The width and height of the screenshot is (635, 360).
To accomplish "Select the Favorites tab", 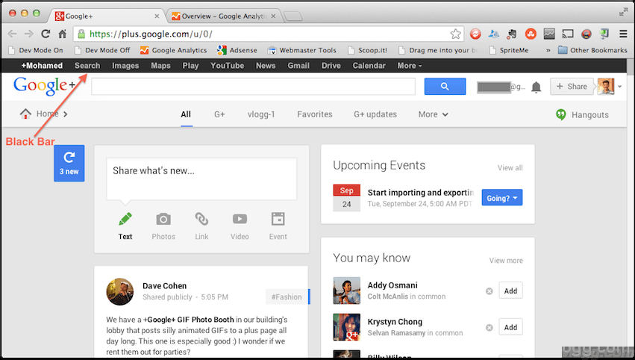I will pos(315,114).
